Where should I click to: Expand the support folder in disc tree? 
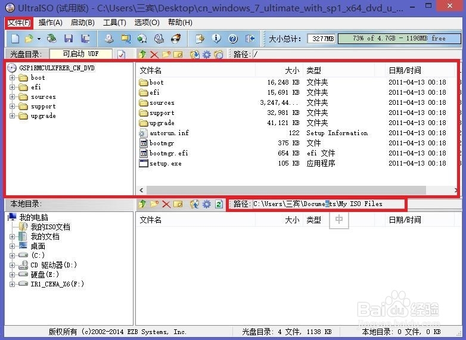pyautogui.click(x=12, y=107)
